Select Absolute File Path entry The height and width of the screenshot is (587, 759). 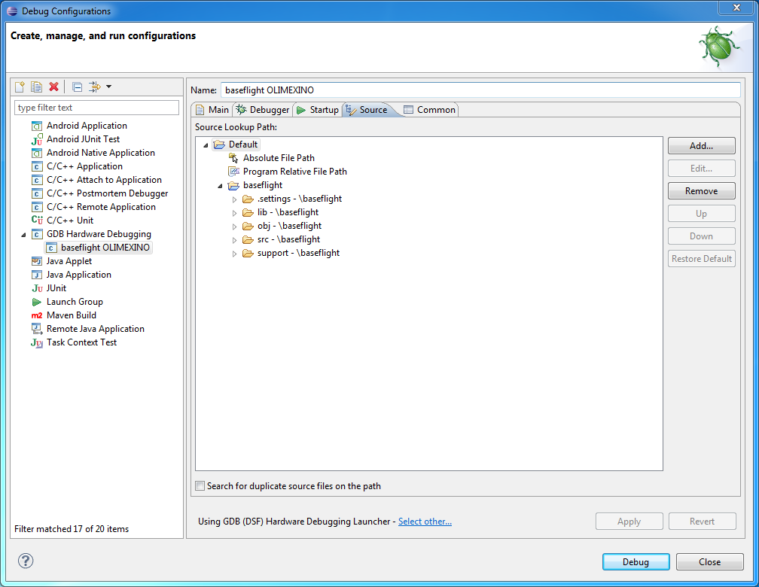[x=279, y=158]
